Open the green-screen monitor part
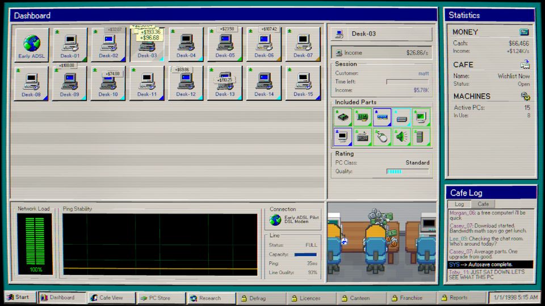This screenshot has height=306, width=545. tap(421, 117)
